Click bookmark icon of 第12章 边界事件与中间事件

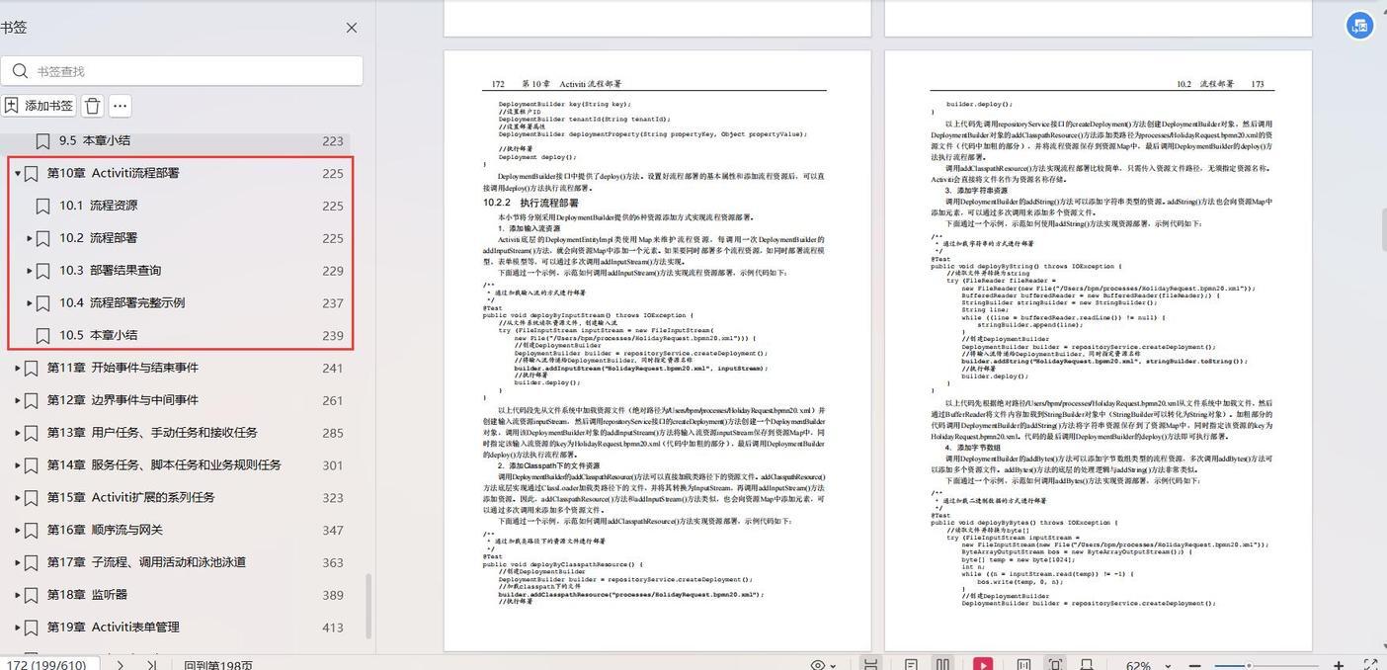pyautogui.click(x=31, y=400)
